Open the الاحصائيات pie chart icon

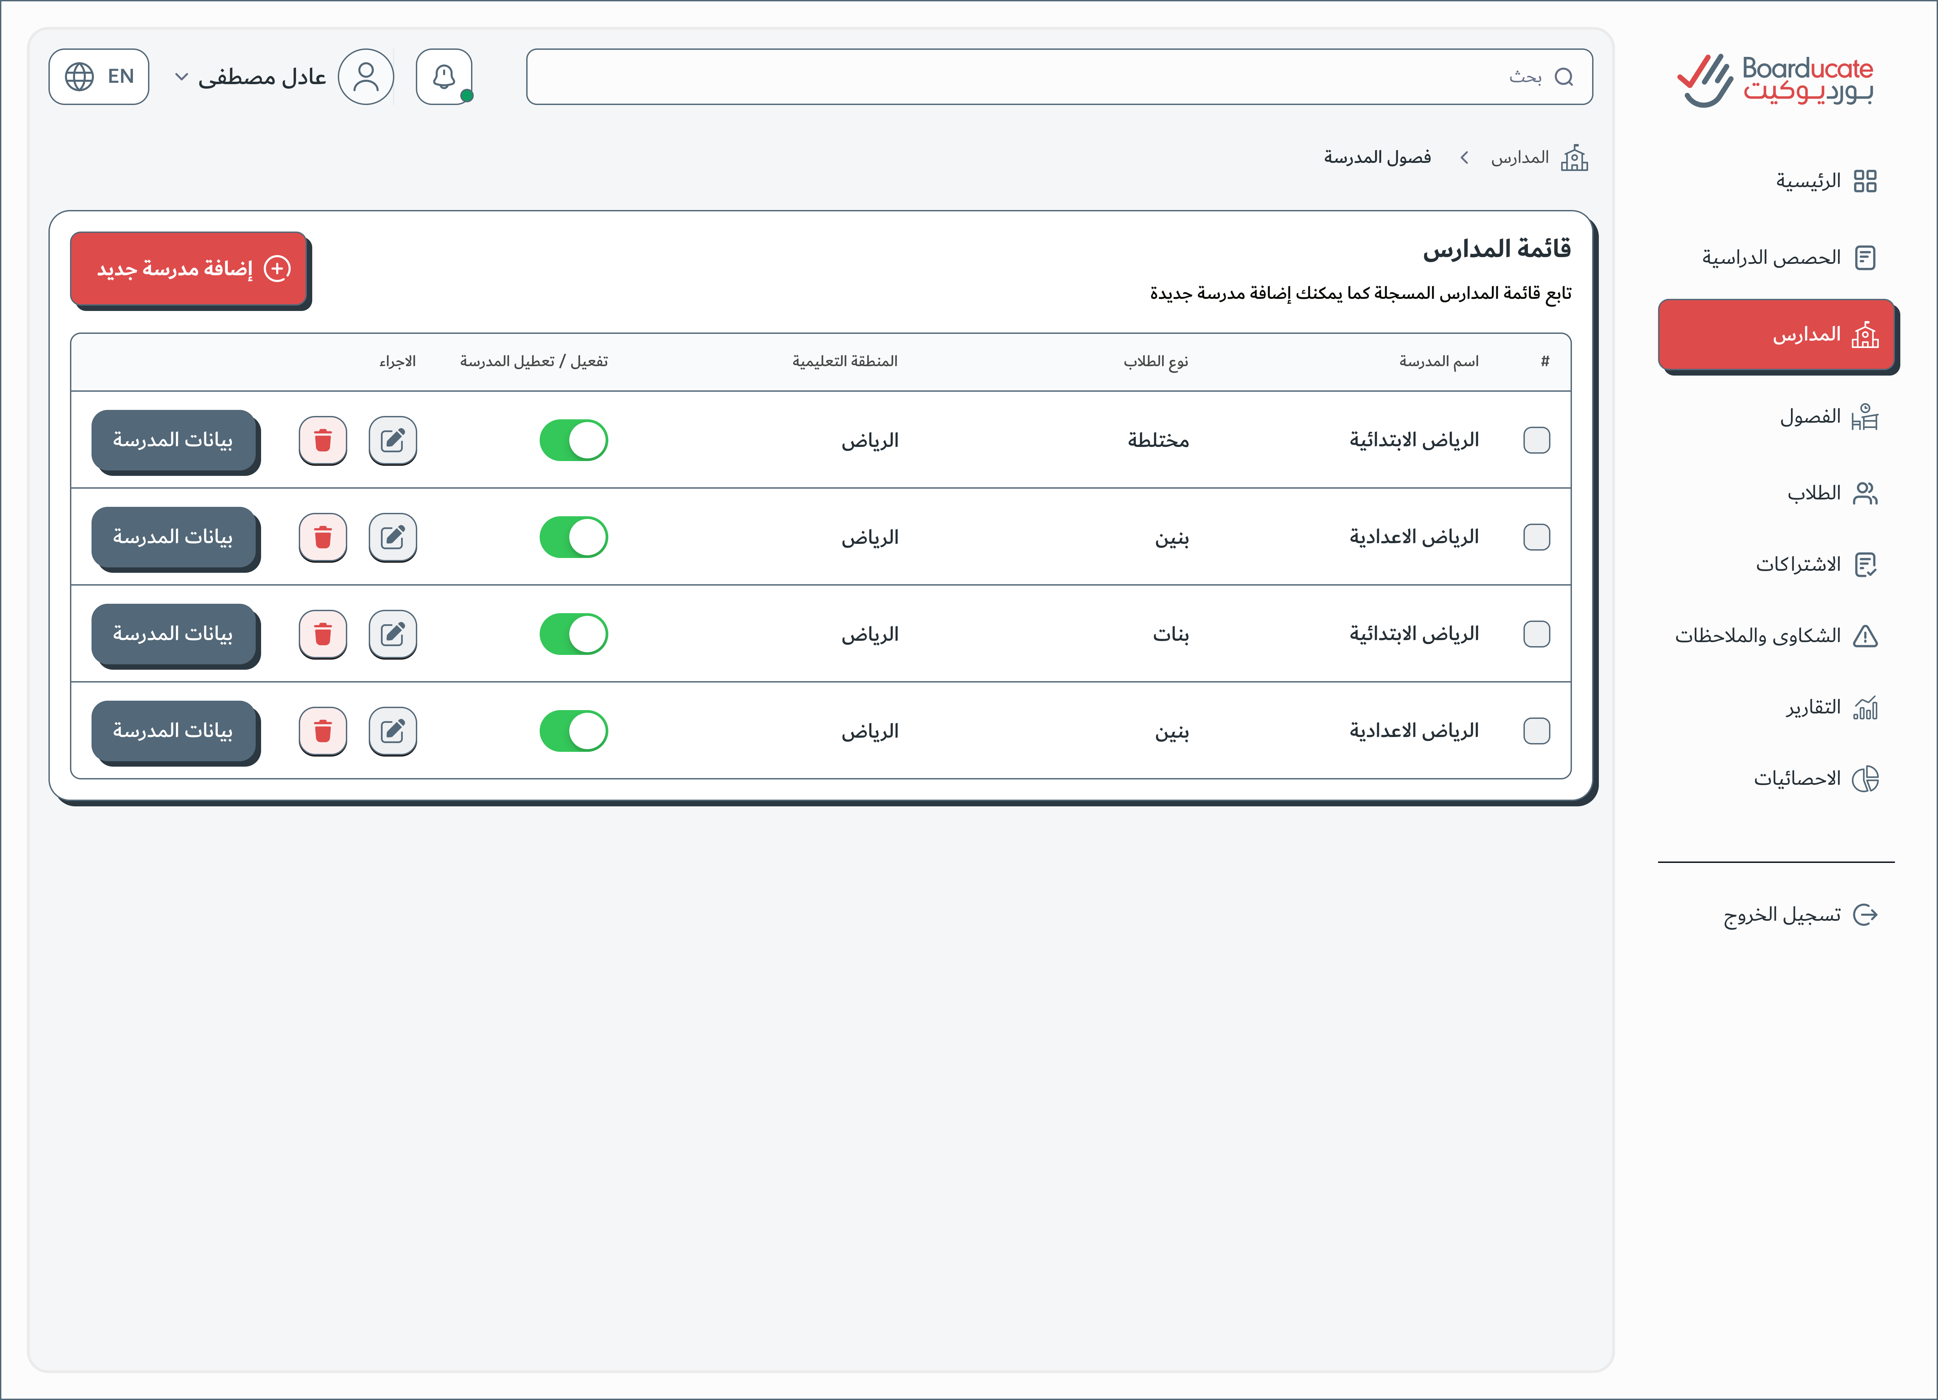[1865, 779]
